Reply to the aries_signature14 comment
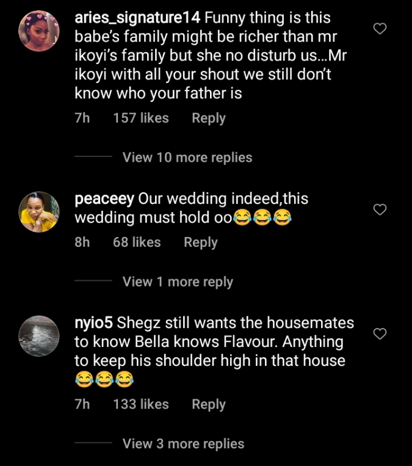The image size is (412, 466). tap(209, 118)
